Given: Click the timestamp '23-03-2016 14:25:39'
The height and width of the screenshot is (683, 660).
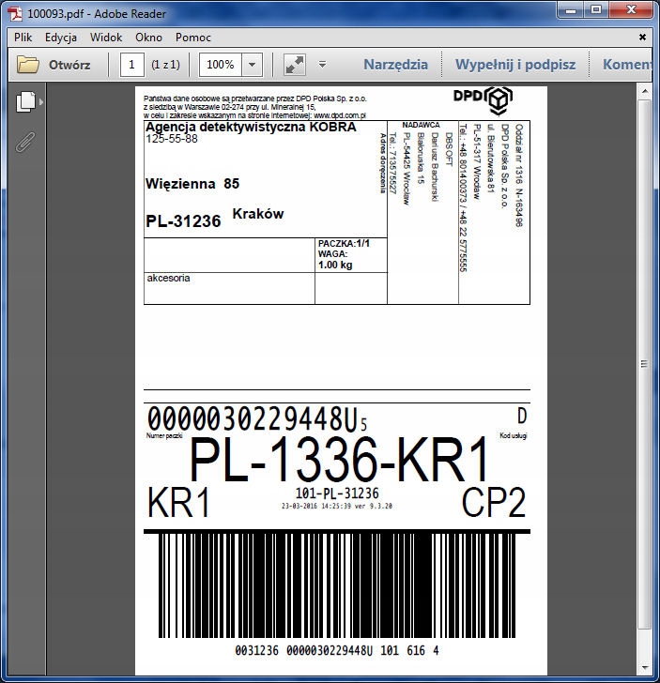Looking at the screenshot, I should [317, 507].
